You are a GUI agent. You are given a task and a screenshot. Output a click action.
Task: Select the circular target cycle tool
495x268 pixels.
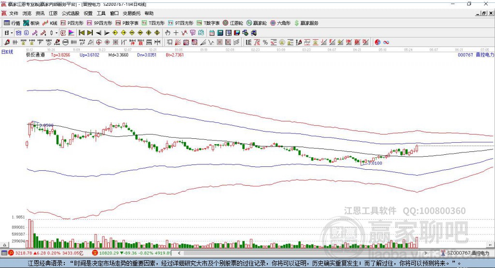(x=99, y=43)
